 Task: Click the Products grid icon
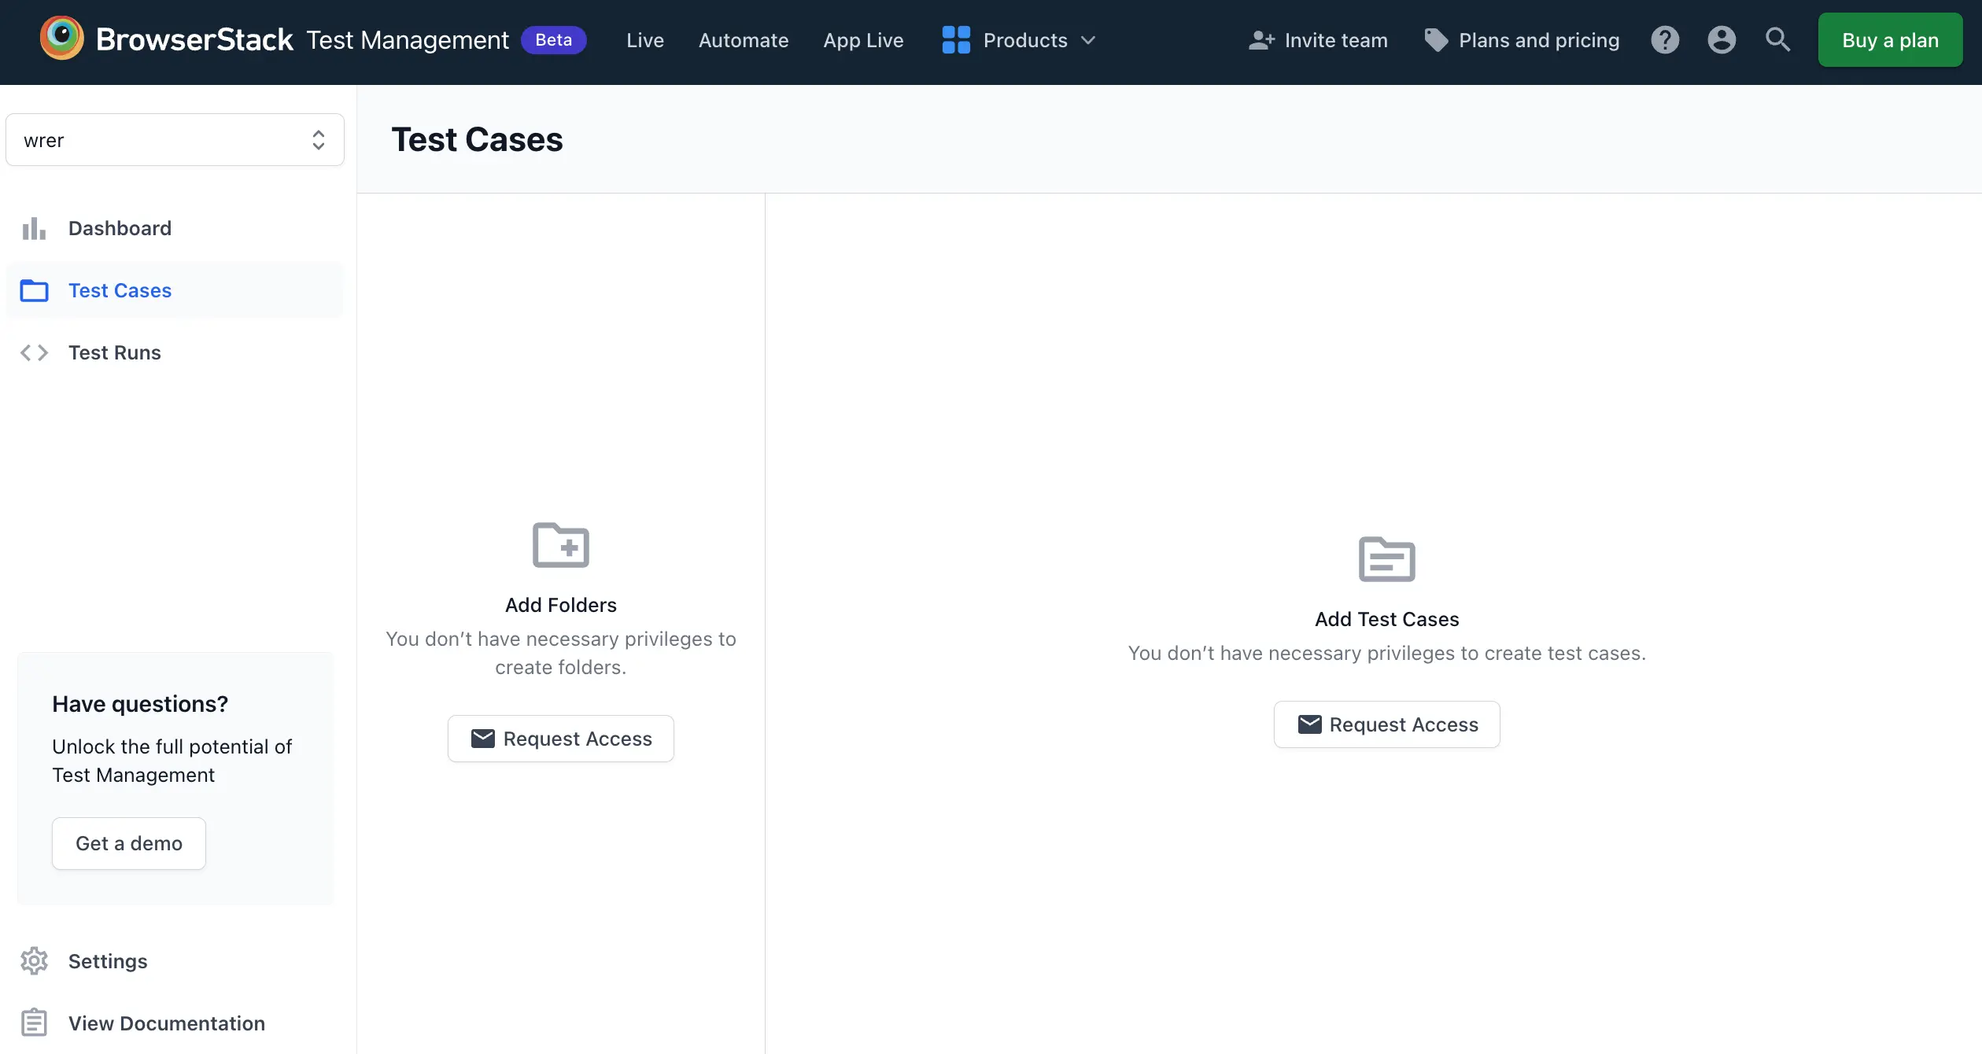(x=955, y=40)
